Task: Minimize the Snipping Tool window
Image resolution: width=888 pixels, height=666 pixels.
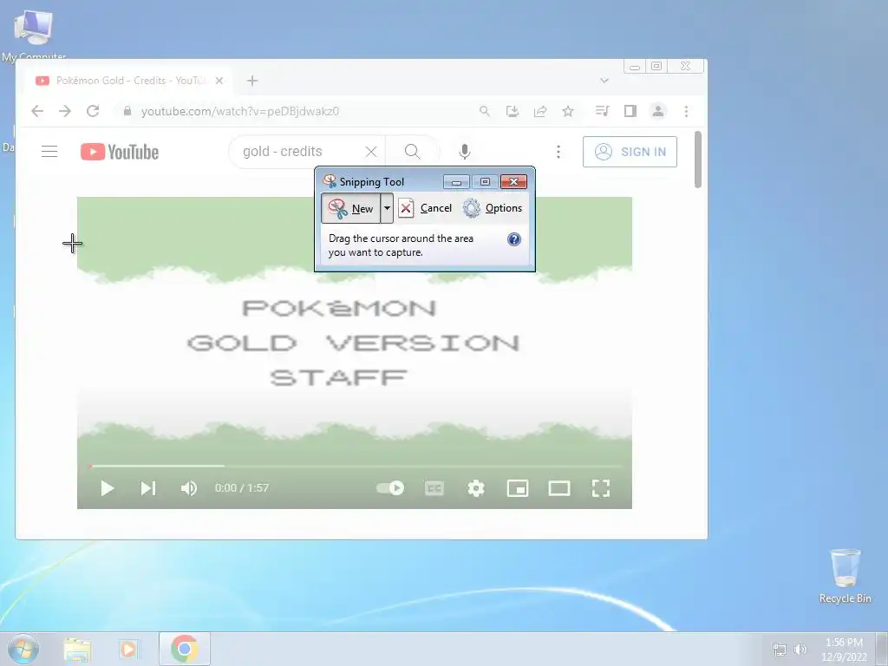Action: (x=456, y=182)
